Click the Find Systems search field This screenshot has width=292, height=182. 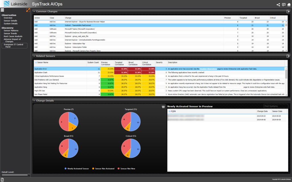click(276, 106)
